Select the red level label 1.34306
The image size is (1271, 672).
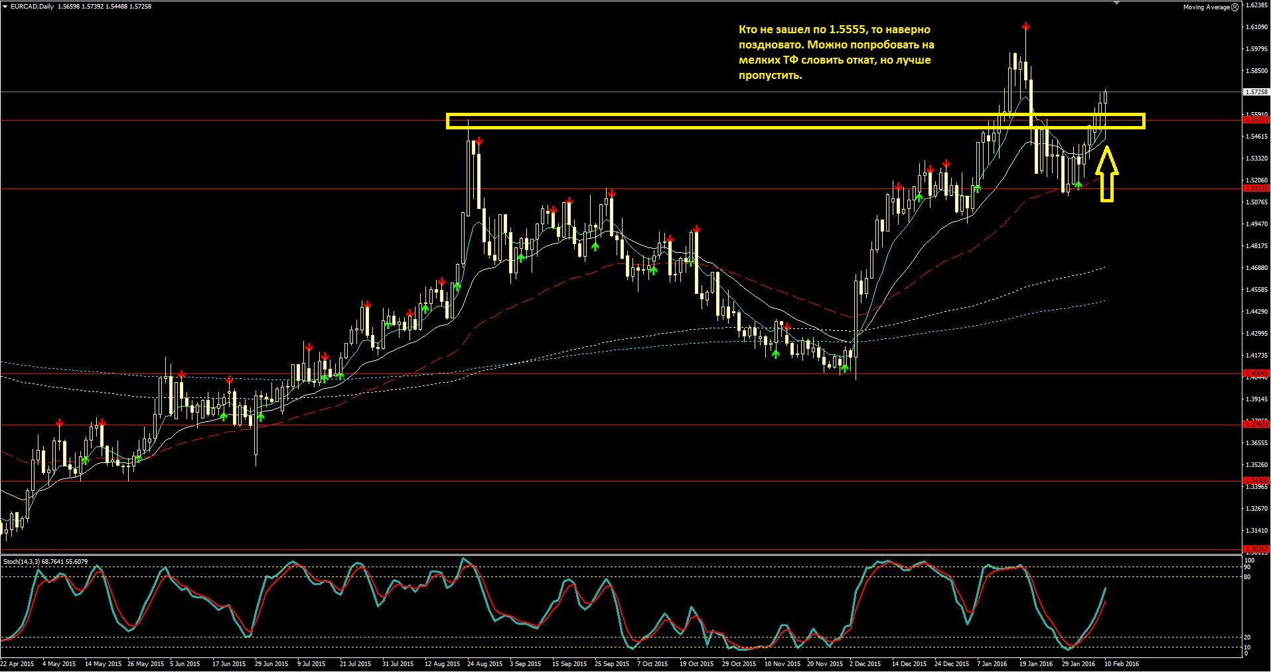tap(1256, 481)
